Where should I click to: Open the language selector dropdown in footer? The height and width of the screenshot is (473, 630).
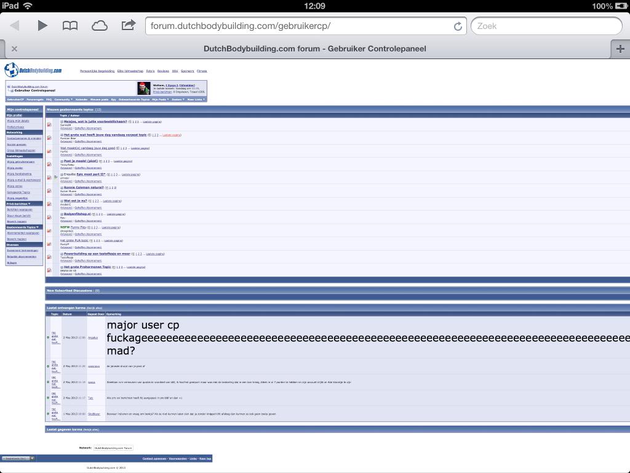point(18,458)
